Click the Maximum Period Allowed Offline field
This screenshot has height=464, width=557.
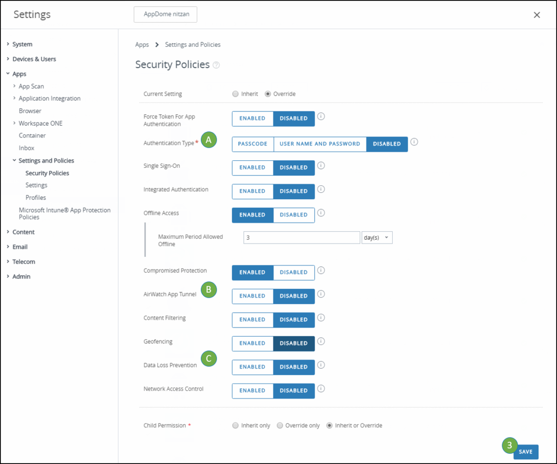click(x=301, y=237)
